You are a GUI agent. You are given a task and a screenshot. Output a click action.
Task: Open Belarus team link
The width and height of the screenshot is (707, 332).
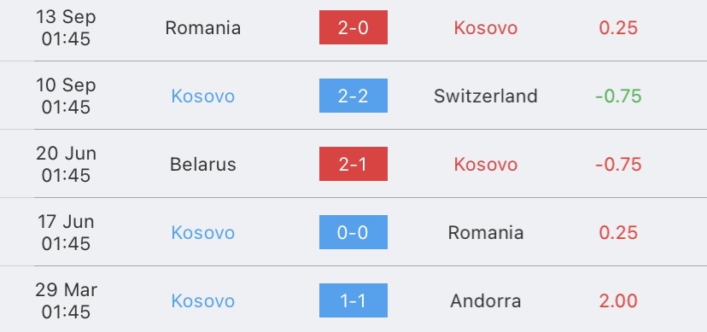[203, 165]
